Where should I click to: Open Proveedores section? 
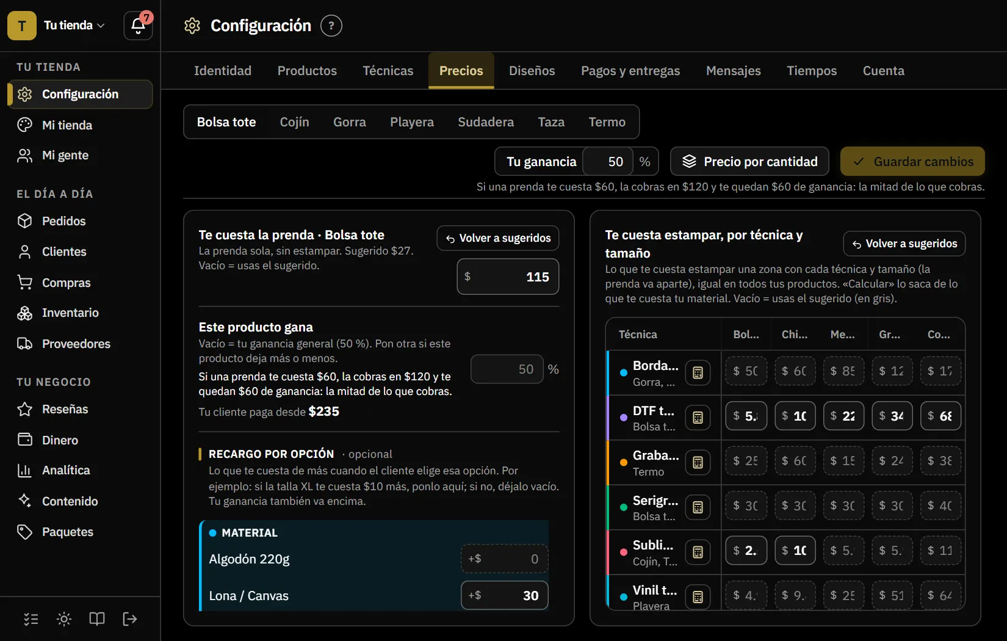pos(80,344)
